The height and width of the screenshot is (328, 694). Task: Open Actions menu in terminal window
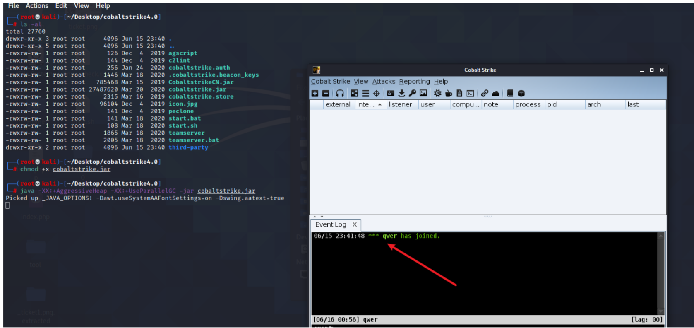pyautogui.click(x=37, y=6)
